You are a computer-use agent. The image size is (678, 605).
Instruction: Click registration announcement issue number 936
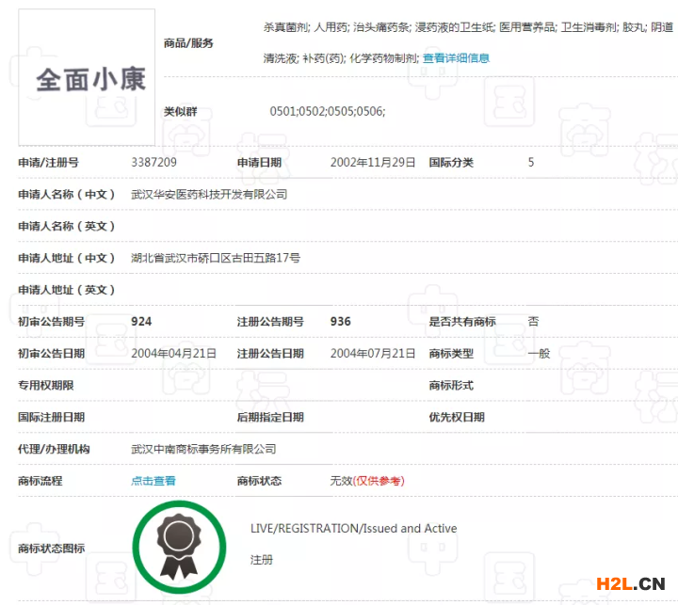pos(340,322)
